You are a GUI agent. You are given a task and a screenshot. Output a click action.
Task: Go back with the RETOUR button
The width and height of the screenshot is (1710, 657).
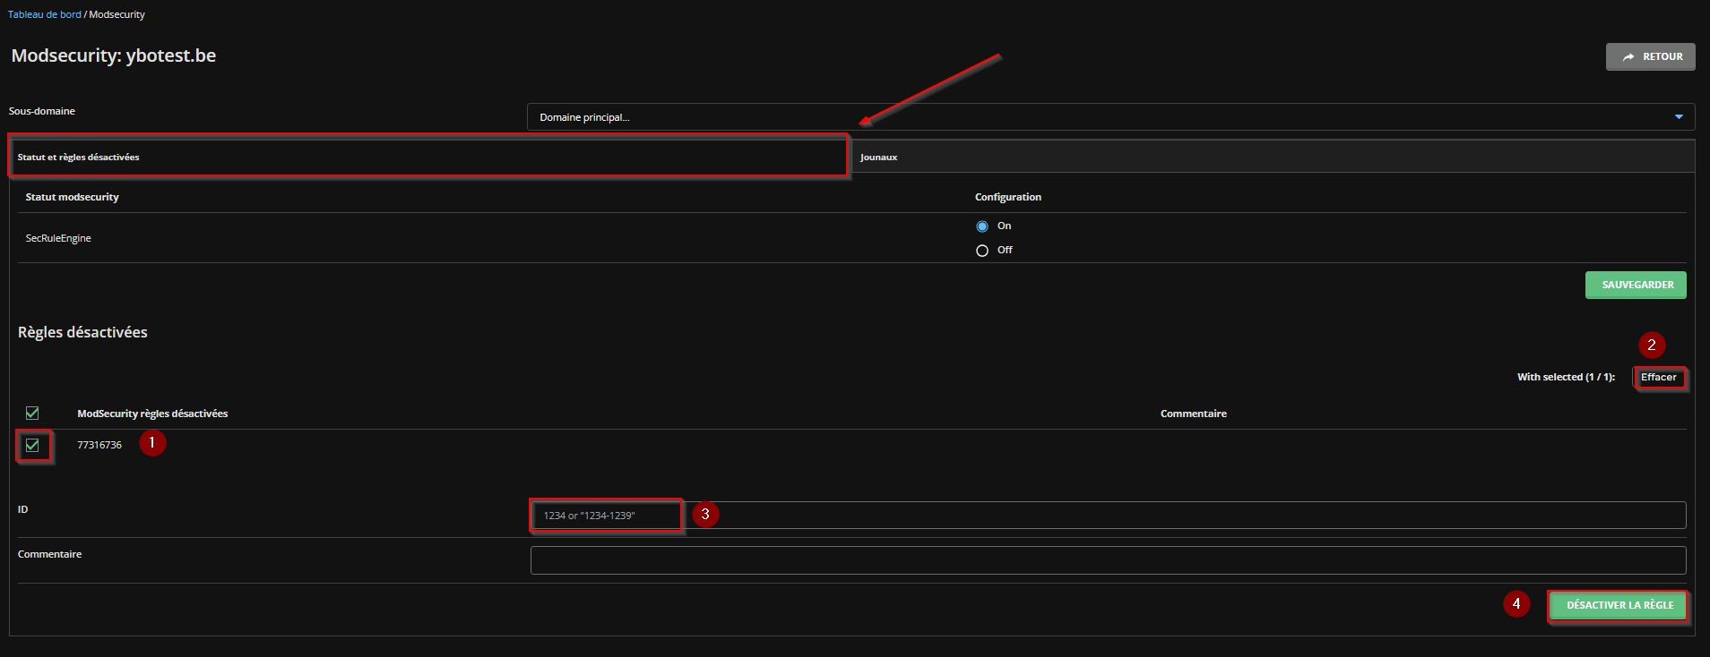click(x=1650, y=56)
